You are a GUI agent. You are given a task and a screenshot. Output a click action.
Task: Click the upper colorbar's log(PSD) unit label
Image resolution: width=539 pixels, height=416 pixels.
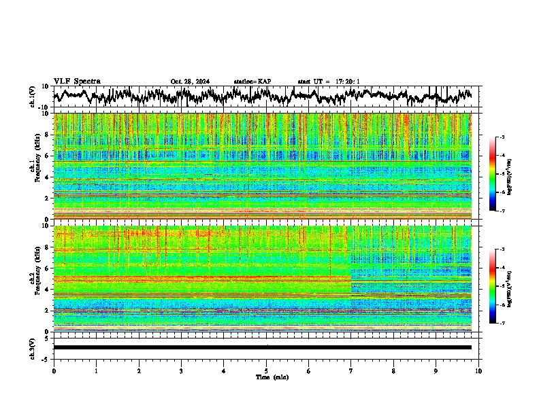(x=510, y=177)
